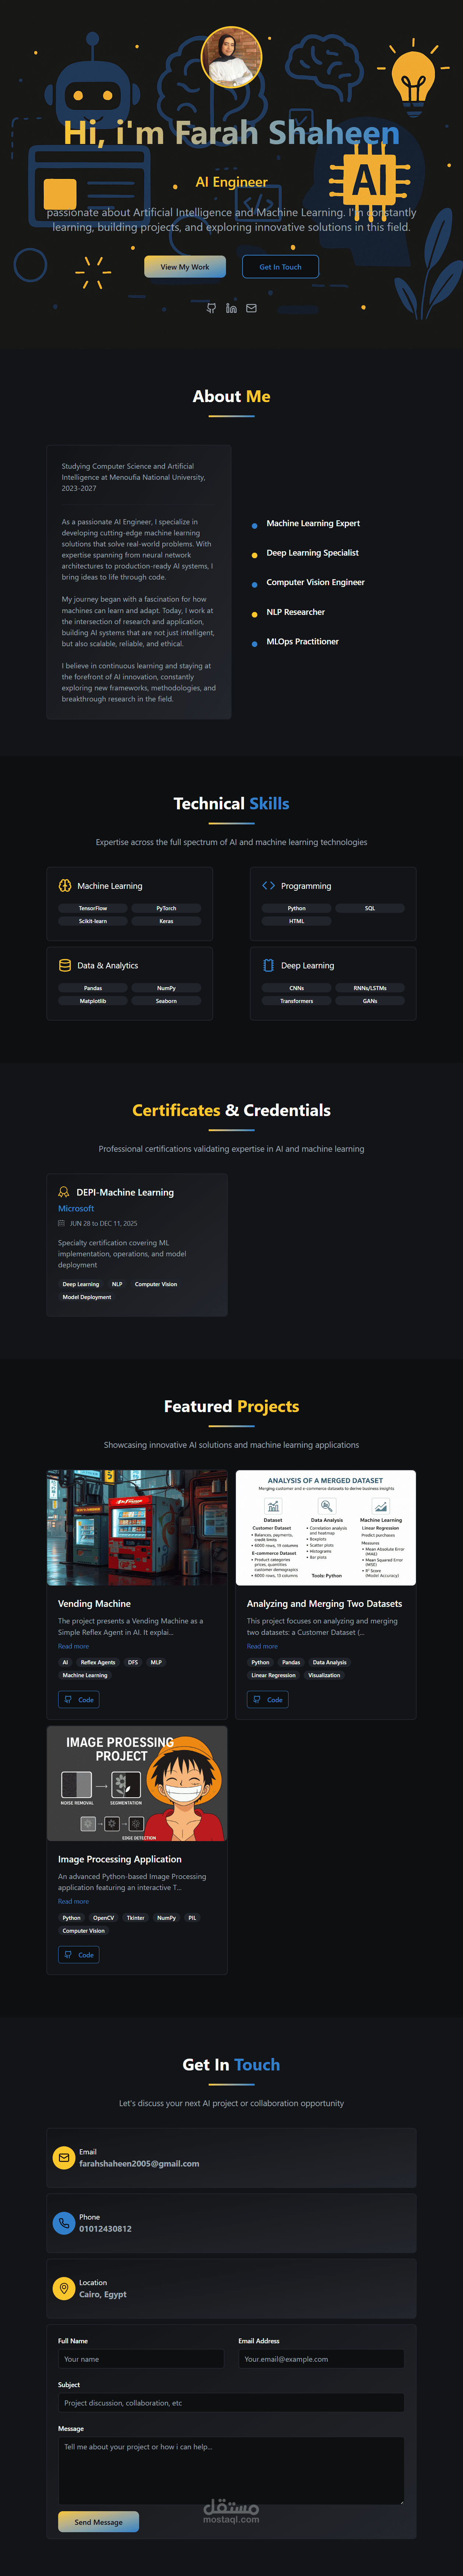Image resolution: width=463 pixels, height=2576 pixels.
Task: Select the Reflex Agents tag
Action: tap(98, 1663)
